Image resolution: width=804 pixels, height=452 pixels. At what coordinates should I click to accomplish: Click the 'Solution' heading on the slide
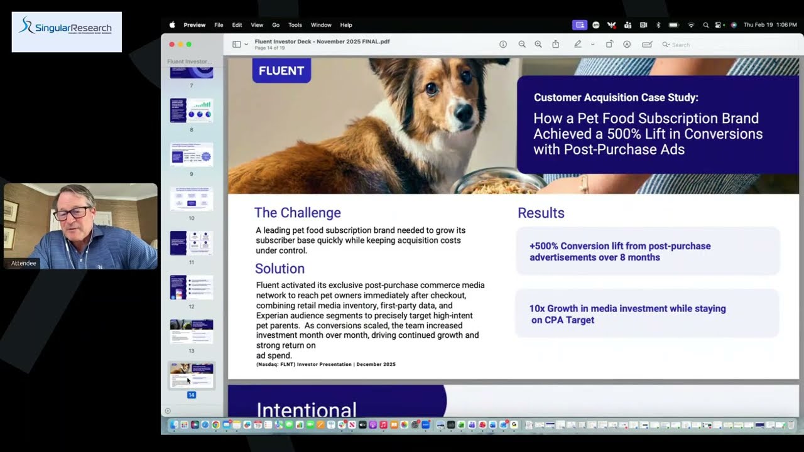point(280,269)
